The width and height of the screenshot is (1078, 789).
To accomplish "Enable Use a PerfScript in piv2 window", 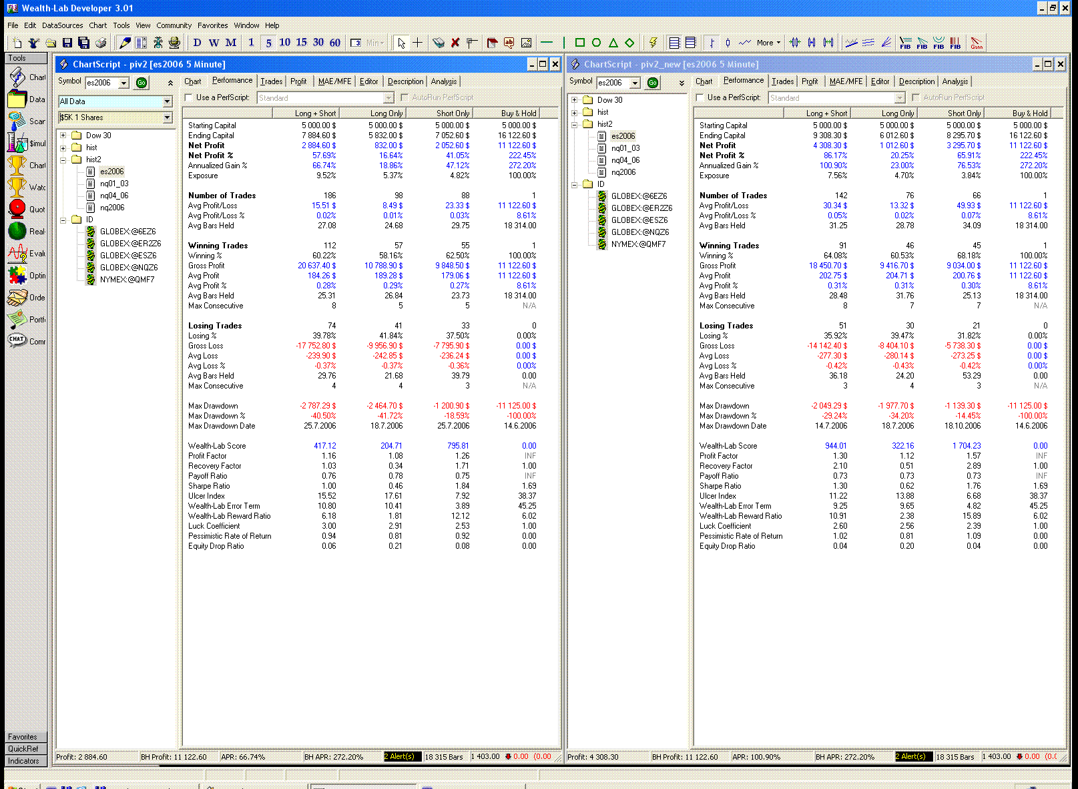I will pyautogui.click(x=189, y=97).
